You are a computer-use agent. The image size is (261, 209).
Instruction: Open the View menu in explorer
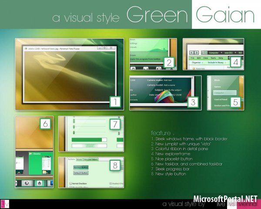click(x=206, y=58)
